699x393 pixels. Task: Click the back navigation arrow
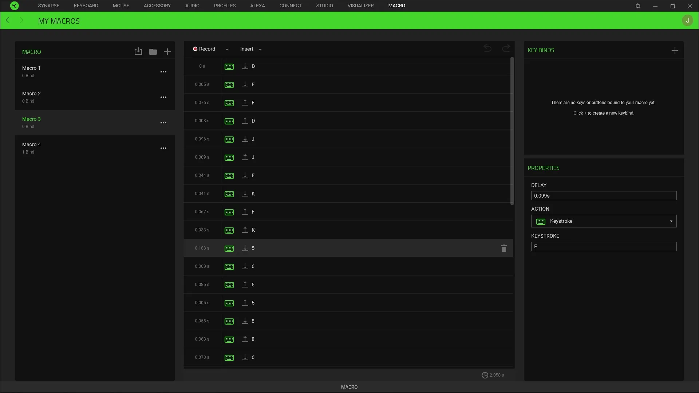pos(8,20)
